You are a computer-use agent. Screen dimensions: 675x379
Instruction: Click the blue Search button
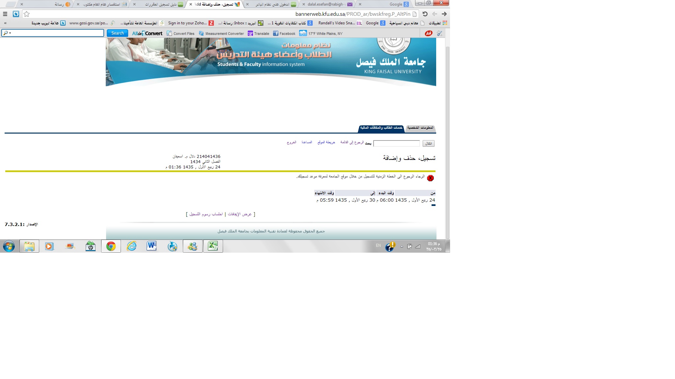point(117,33)
